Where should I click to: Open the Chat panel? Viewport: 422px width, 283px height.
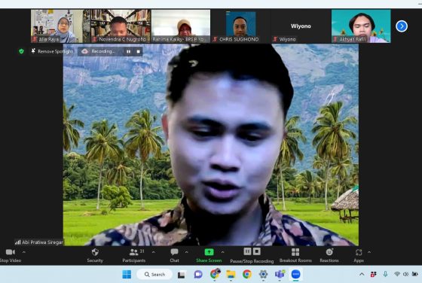click(x=174, y=256)
